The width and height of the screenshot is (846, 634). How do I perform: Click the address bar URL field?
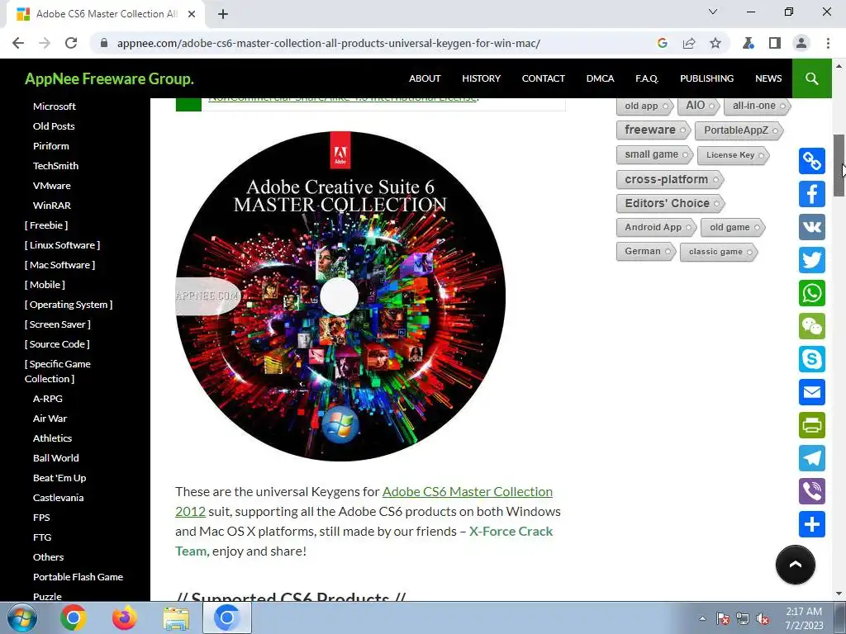point(329,43)
